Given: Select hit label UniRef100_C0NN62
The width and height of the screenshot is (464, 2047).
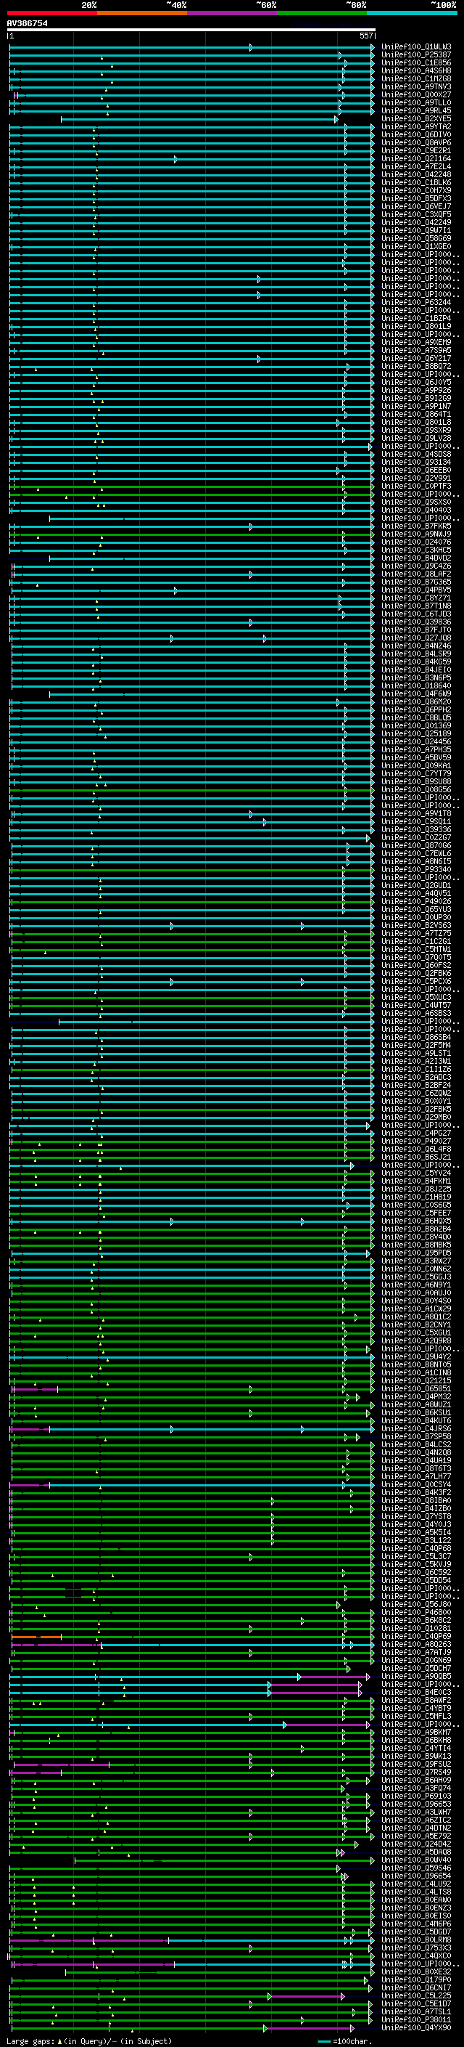Looking at the screenshot, I should (416, 1269).
